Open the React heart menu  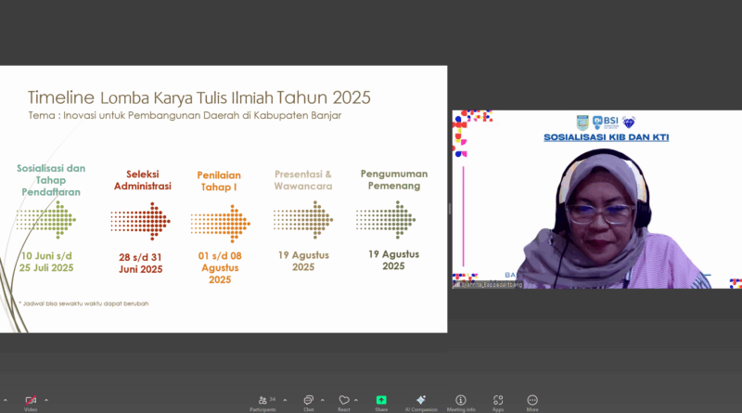coord(344,400)
